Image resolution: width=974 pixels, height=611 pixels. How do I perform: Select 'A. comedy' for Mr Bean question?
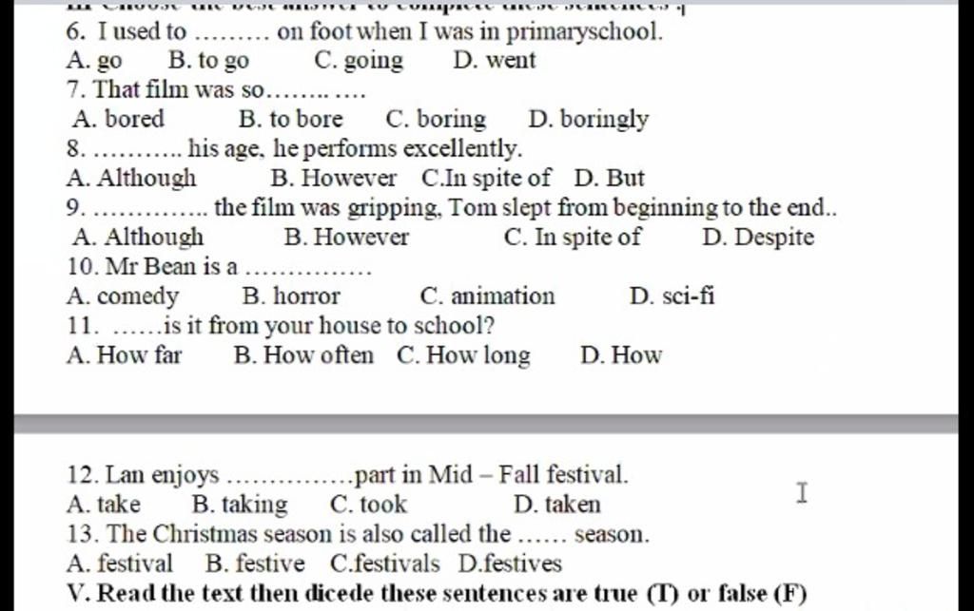[123, 296]
